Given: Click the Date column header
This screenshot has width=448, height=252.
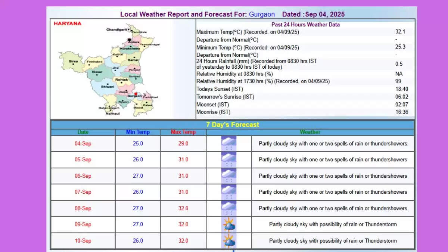Looking at the screenshot, I should 83,132.
